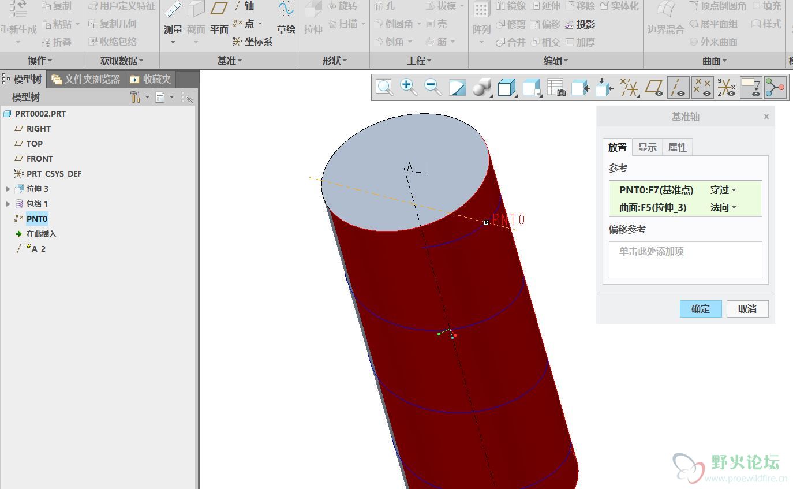Open the display style sphere icon
Viewport: 793px width, 489px height.
[481, 88]
